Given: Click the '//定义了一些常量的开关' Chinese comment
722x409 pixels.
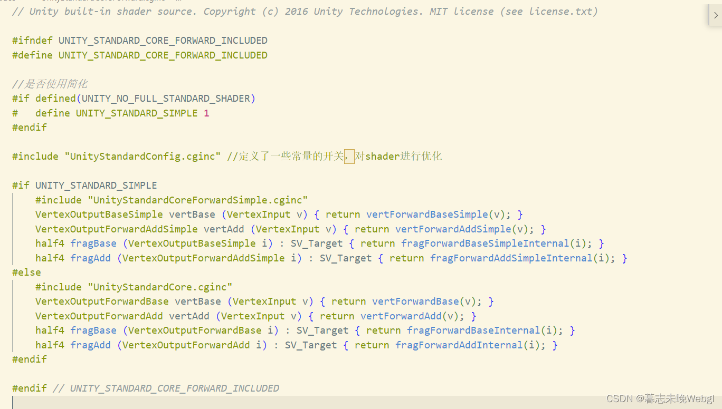Looking at the screenshot, I should point(286,157).
